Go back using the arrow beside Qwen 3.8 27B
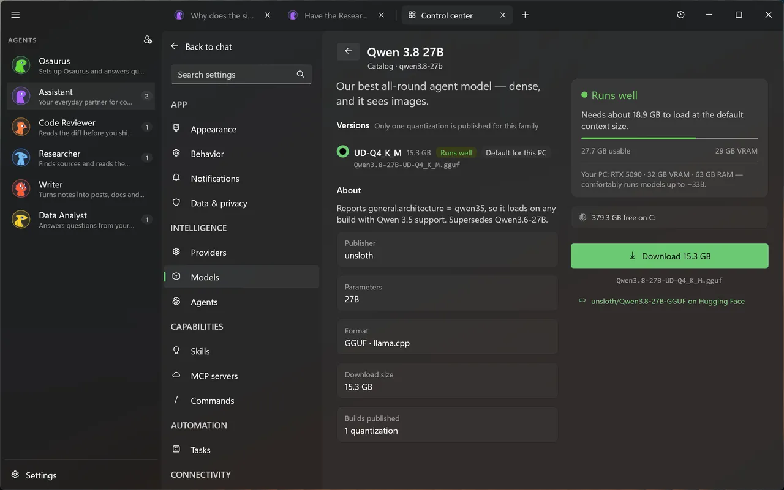Screen dimensions: 784x490 pyautogui.click(x=348, y=51)
